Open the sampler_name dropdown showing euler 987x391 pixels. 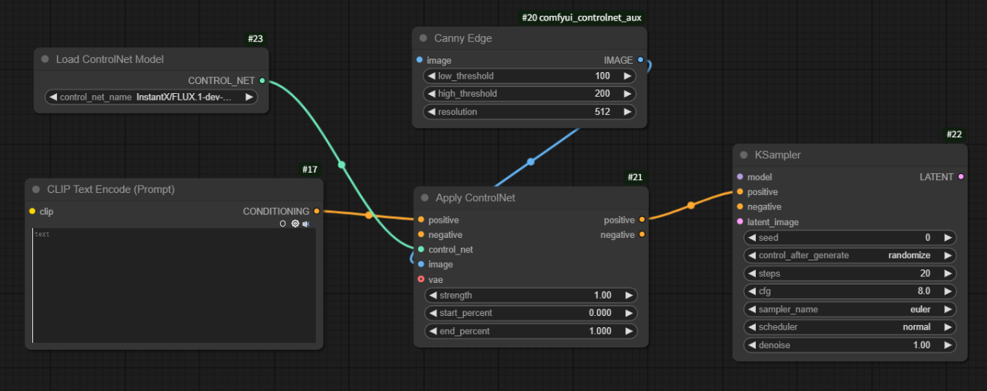[x=850, y=309]
